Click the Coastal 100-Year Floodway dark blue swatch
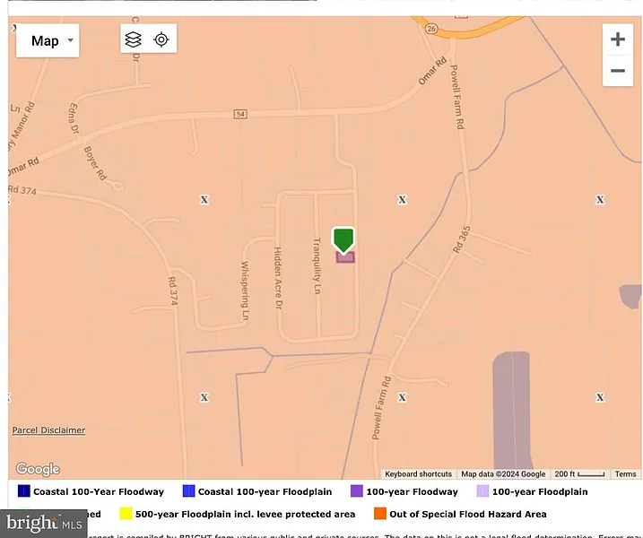The height and width of the screenshot is (538, 643). point(24,491)
